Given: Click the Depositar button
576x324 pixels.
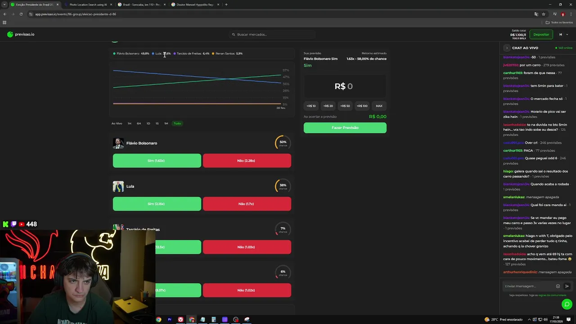Looking at the screenshot, I should 541,34.
